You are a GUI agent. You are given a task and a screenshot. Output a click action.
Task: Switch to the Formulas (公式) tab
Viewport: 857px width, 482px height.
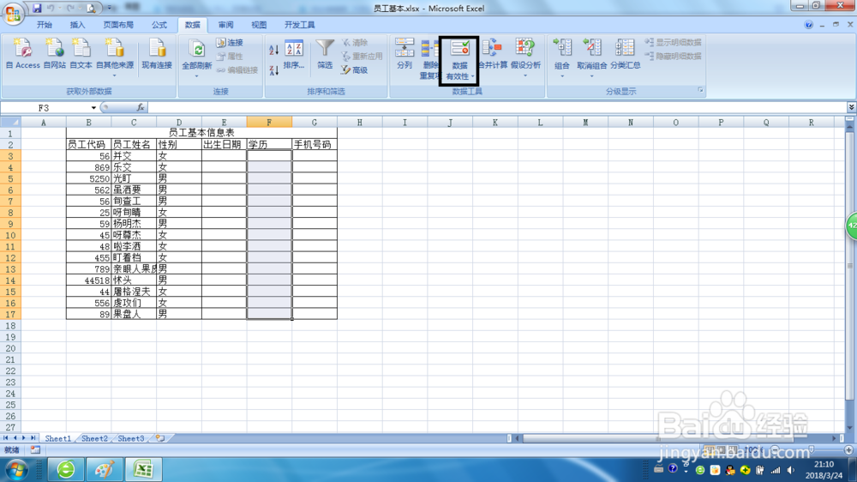click(159, 25)
